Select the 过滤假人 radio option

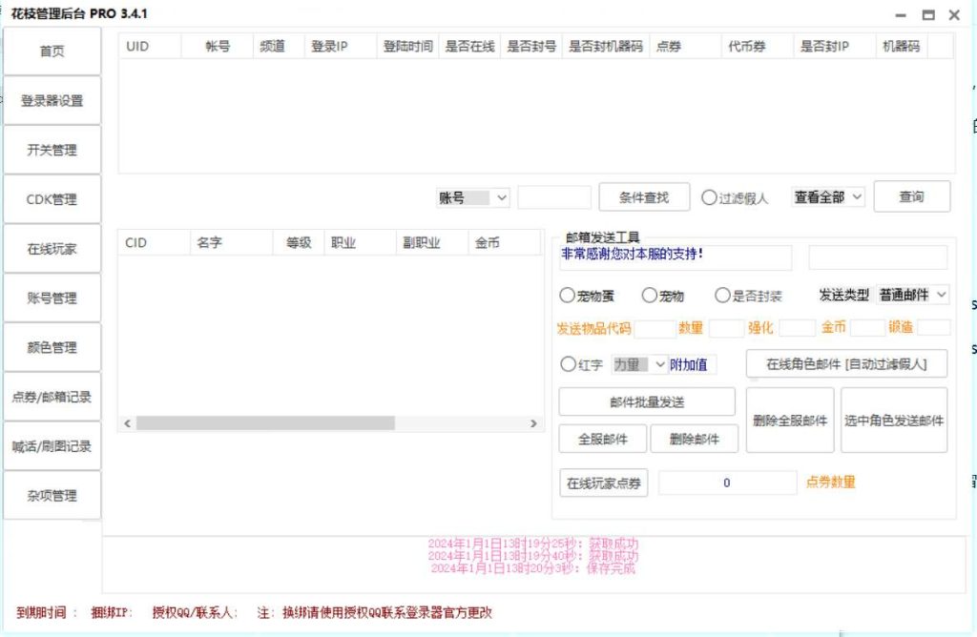tap(709, 198)
